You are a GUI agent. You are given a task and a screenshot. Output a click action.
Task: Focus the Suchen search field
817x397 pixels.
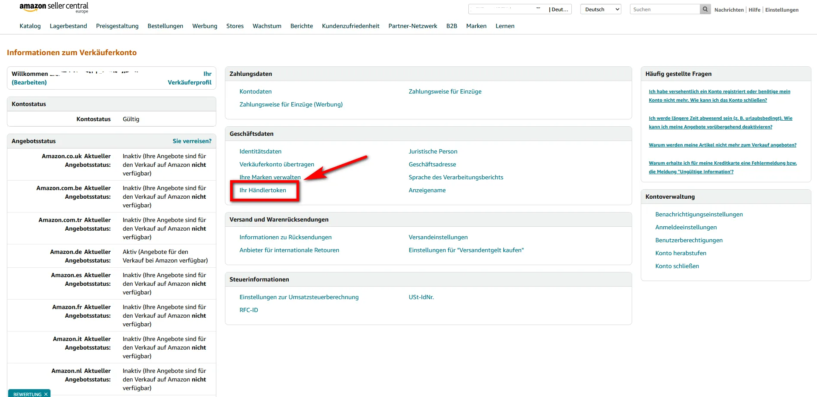pyautogui.click(x=665, y=9)
